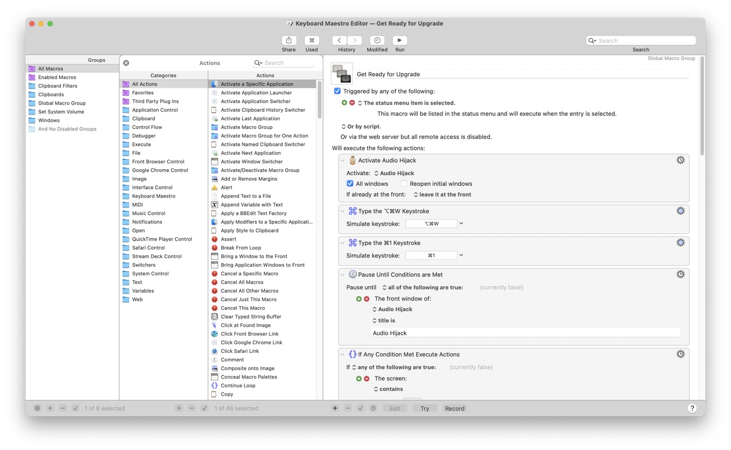731x450 pixels.
Task: Open settings gear on Pause Until Conditions action
Action: pyautogui.click(x=680, y=274)
